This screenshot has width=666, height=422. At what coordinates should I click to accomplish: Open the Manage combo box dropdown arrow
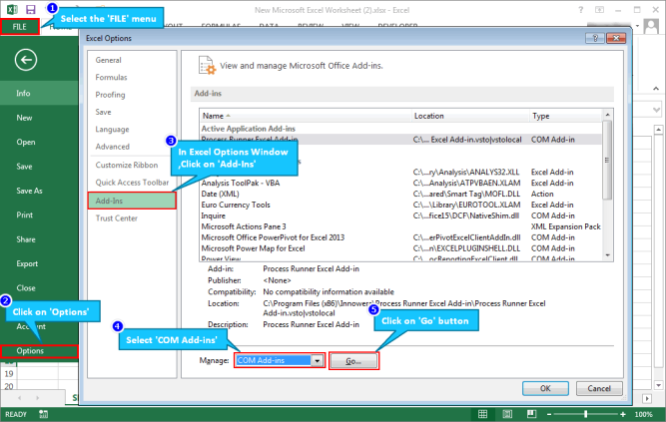coord(317,360)
